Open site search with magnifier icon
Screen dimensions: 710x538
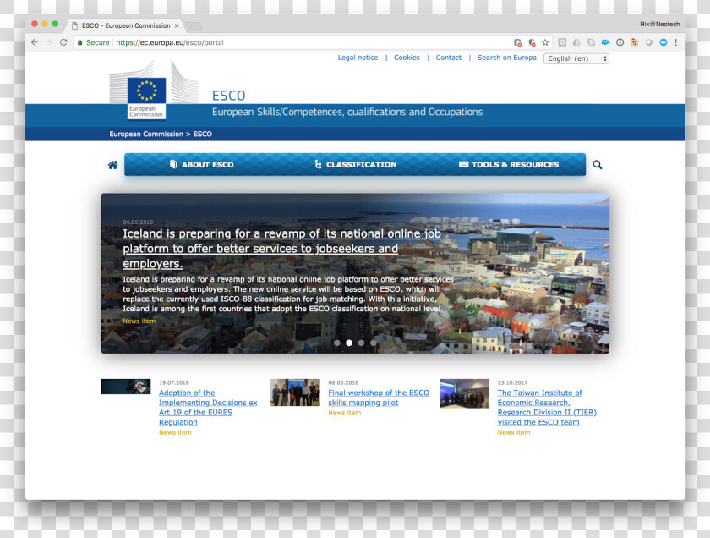[x=598, y=164]
